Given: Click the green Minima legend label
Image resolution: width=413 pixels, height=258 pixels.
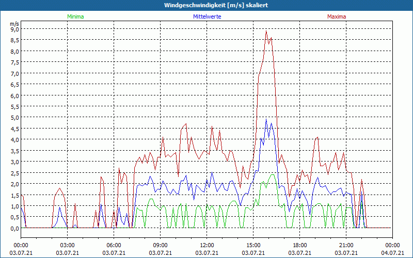Looking at the screenshot, I should [75, 17].
